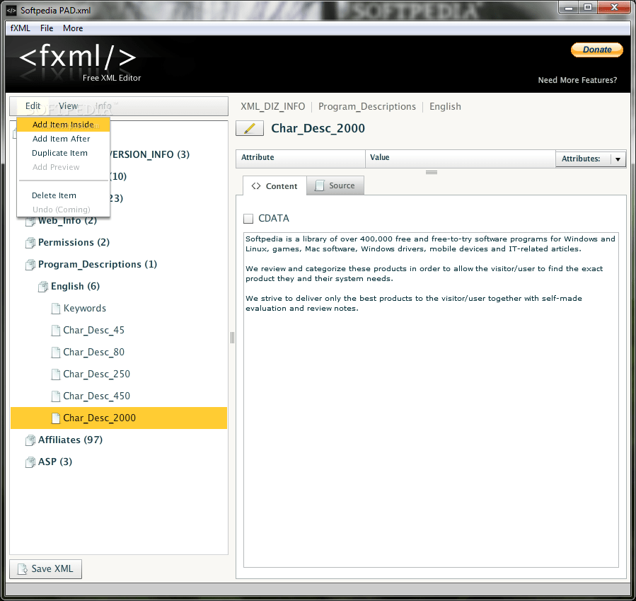Click the Need More Features? link
Image resolution: width=636 pixels, height=601 pixels.
point(579,80)
